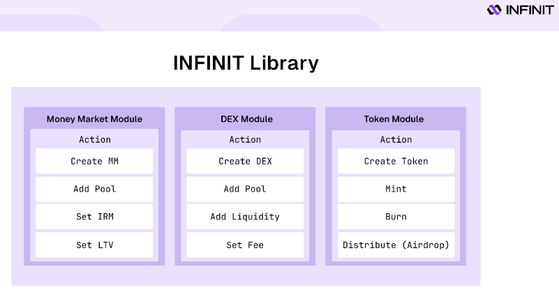Click the INFINIT Library title
This screenshot has height=292, width=559.
click(x=246, y=63)
